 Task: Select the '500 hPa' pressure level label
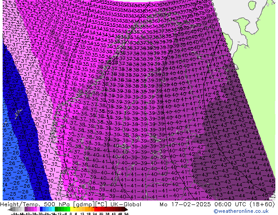[x=57, y=204]
